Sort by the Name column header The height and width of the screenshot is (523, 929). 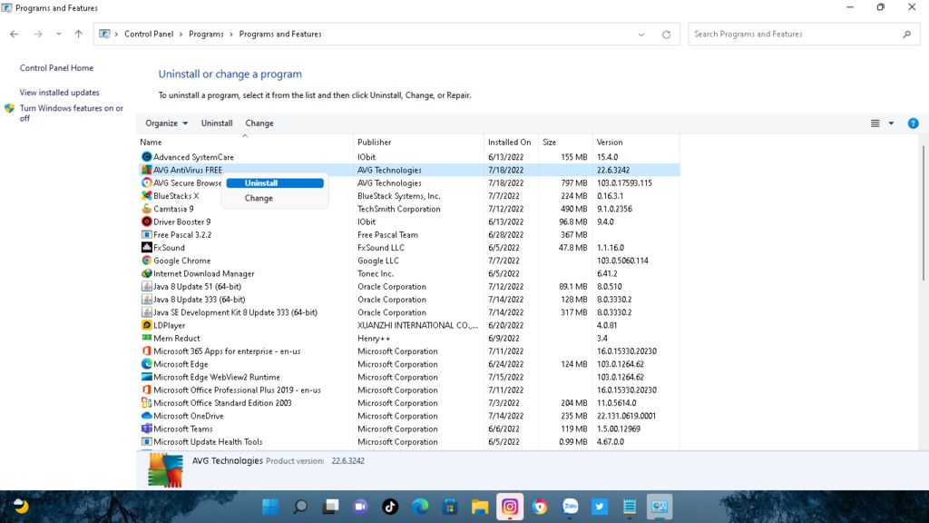(245, 143)
